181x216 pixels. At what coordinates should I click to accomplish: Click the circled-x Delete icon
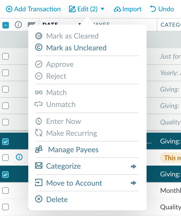39,199
